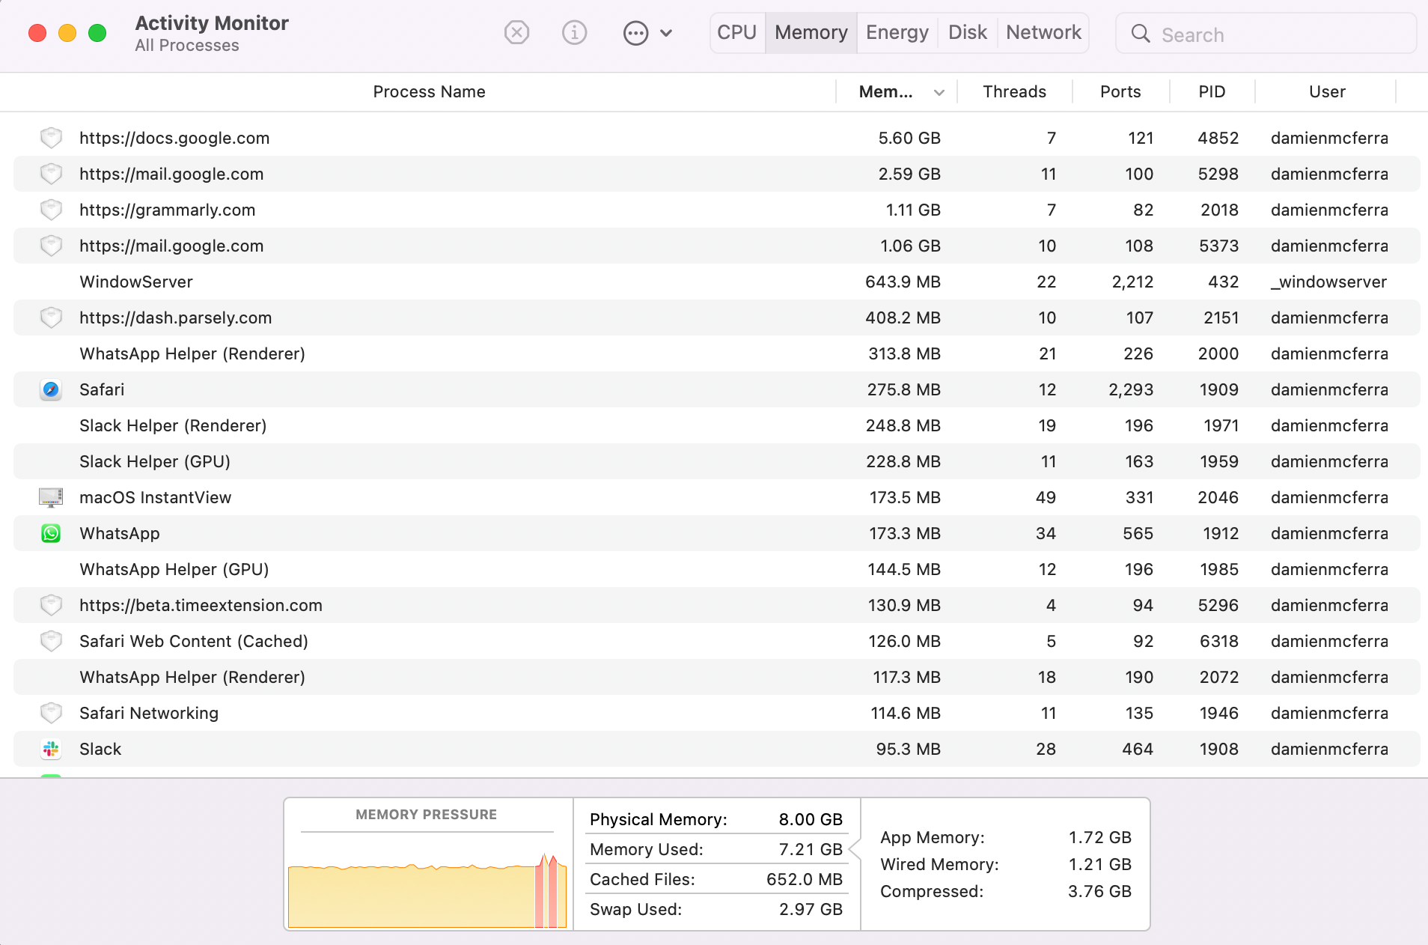Screen dimensions: 1428x945
Task: Click the All Processes subtitle
Action: point(187,45)
